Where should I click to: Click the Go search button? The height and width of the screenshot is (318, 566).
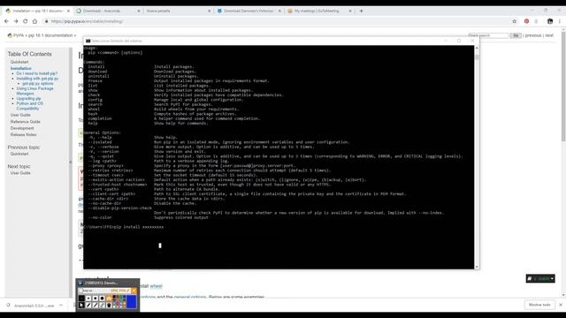tap(516, 35)
